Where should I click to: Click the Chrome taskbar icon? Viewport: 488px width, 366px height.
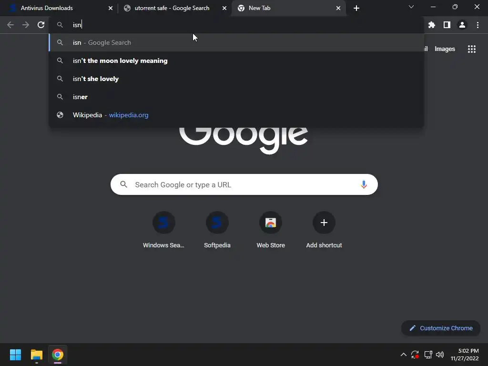pos(58,355)
